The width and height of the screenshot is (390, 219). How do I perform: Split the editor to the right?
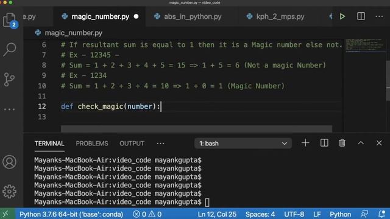click(x=361, y=16)
